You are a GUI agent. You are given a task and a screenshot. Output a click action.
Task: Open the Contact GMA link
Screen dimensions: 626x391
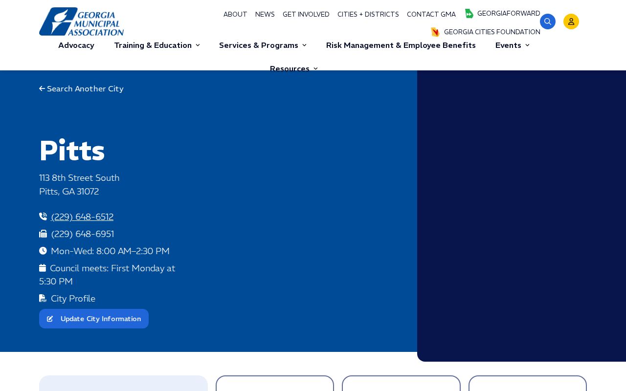431,15
